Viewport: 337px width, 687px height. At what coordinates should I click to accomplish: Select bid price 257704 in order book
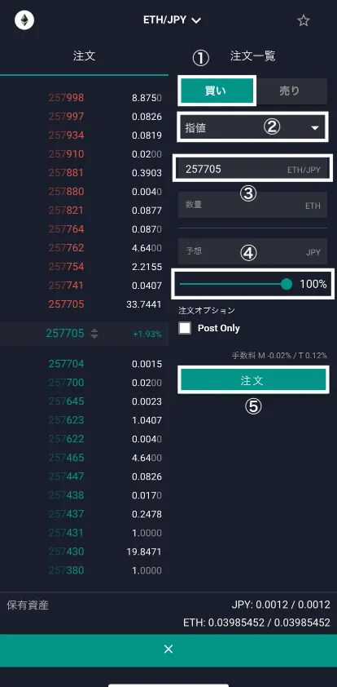[66, 364]
